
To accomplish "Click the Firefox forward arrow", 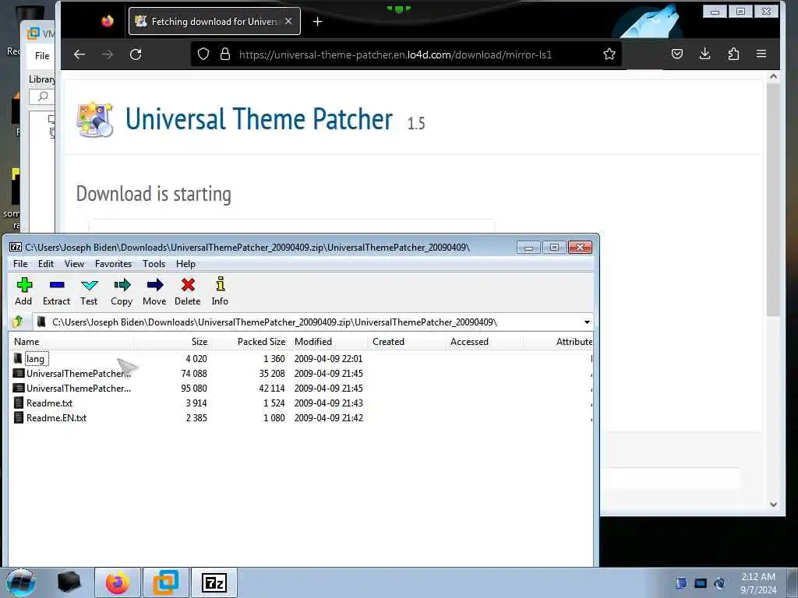I will [108, 55].
